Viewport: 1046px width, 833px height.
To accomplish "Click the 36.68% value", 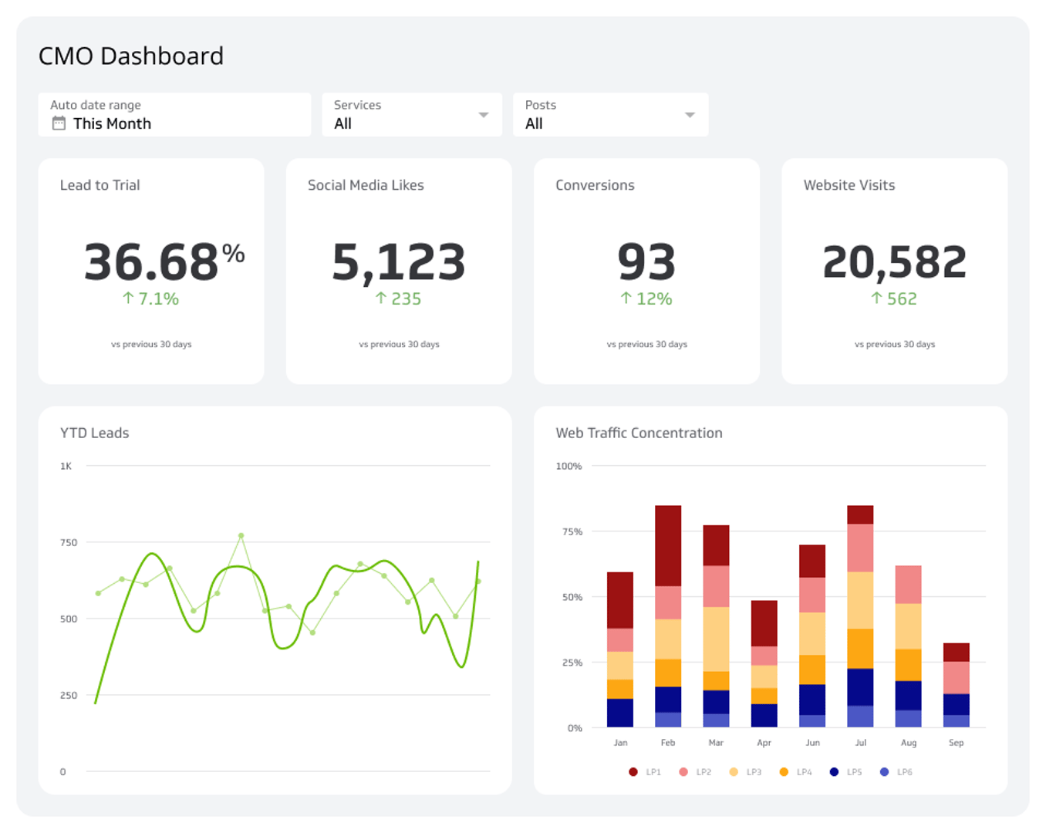I will click(x=164, y=261).
